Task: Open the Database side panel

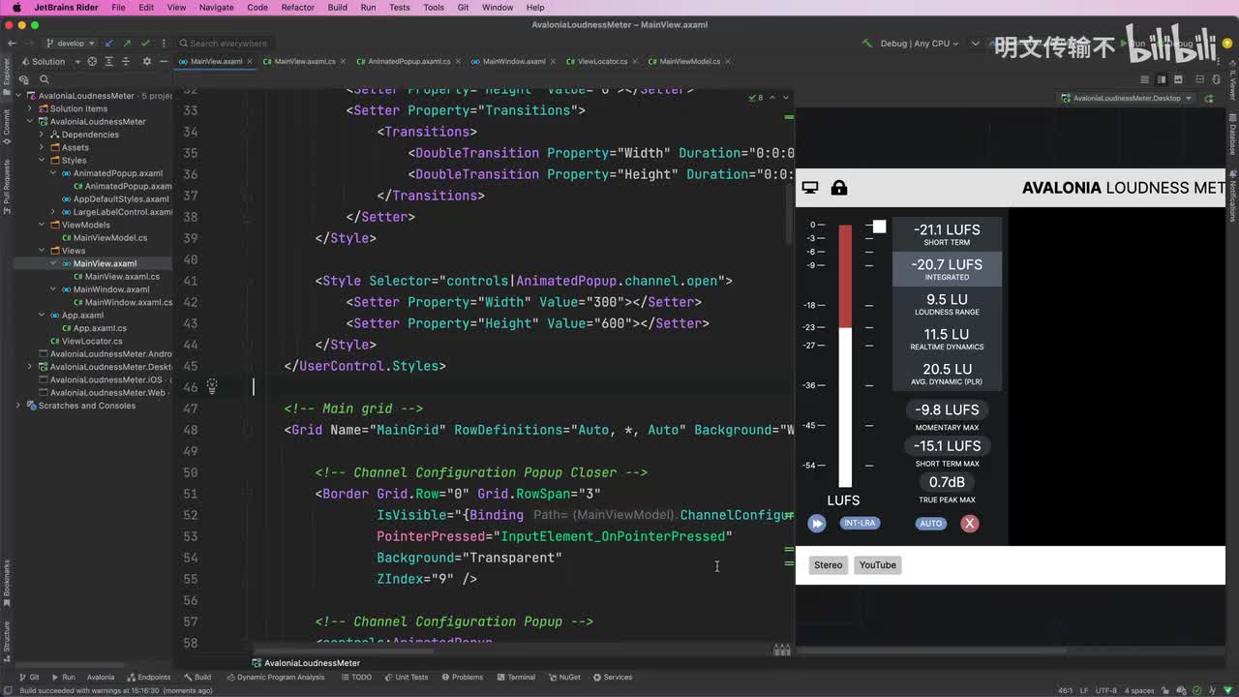Action: [1232, 136]
